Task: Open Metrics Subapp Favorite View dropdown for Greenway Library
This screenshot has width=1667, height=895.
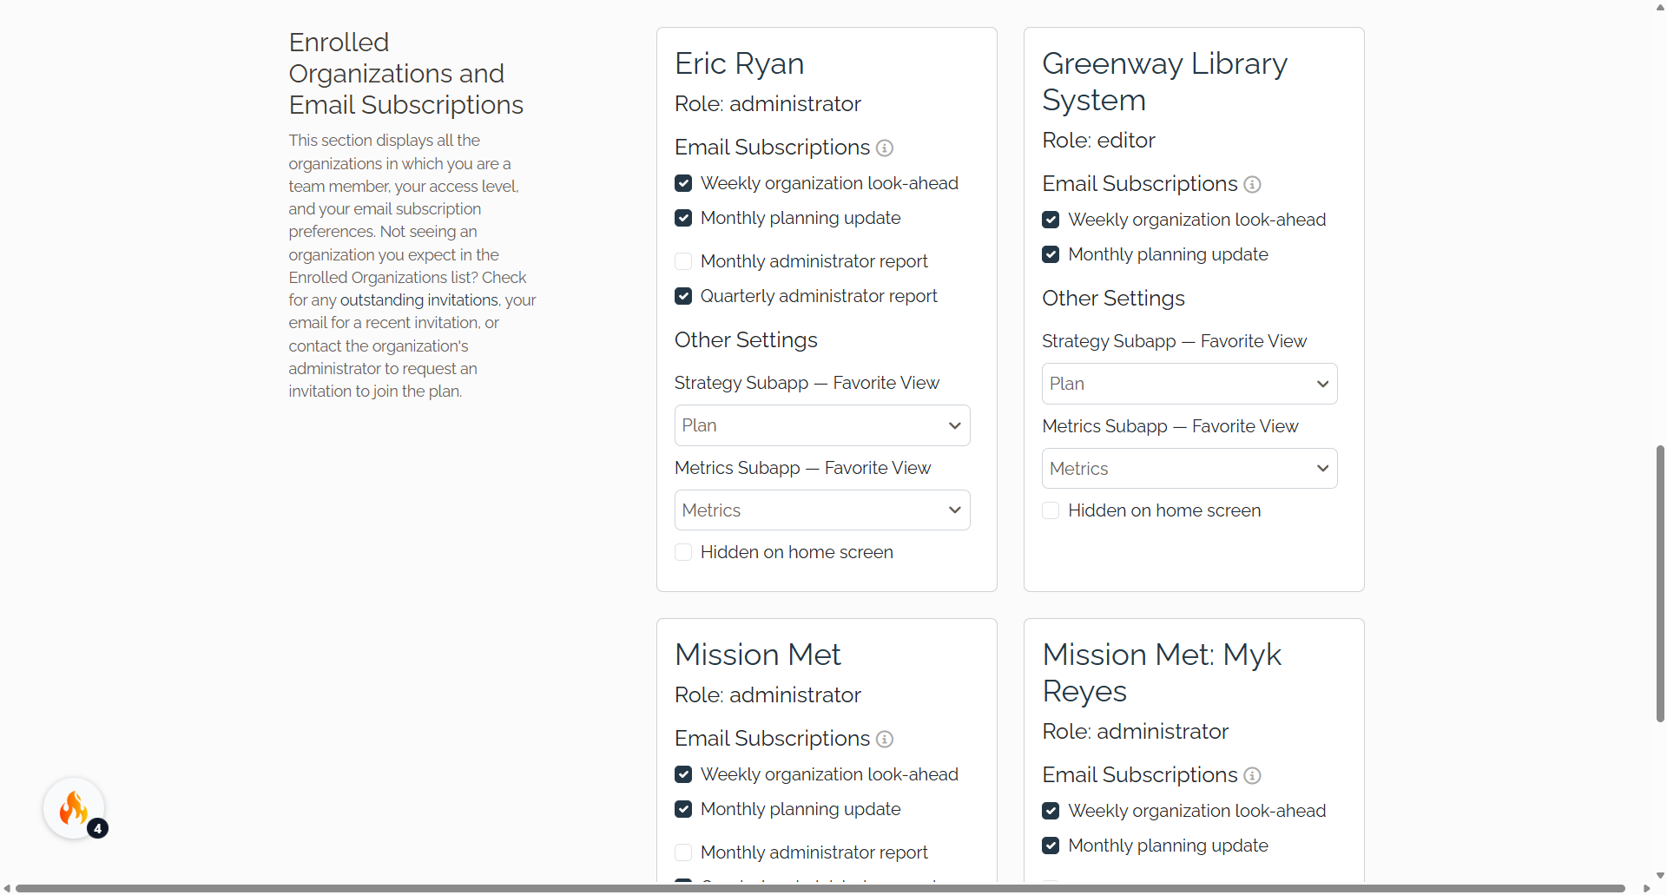Action: point(1189,469)
